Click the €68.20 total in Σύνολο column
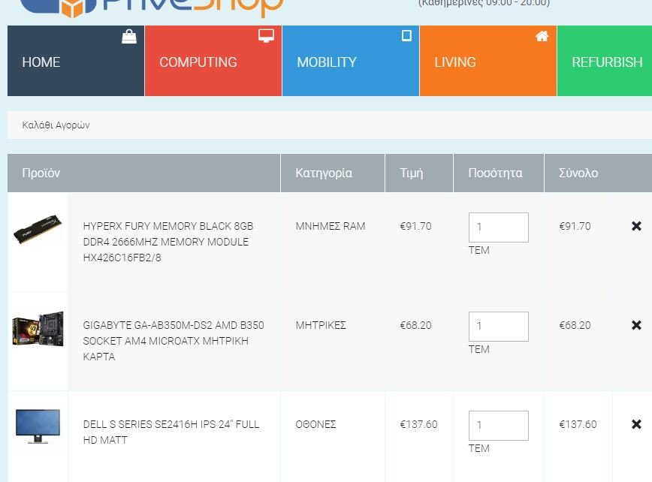 click(575, 325)
